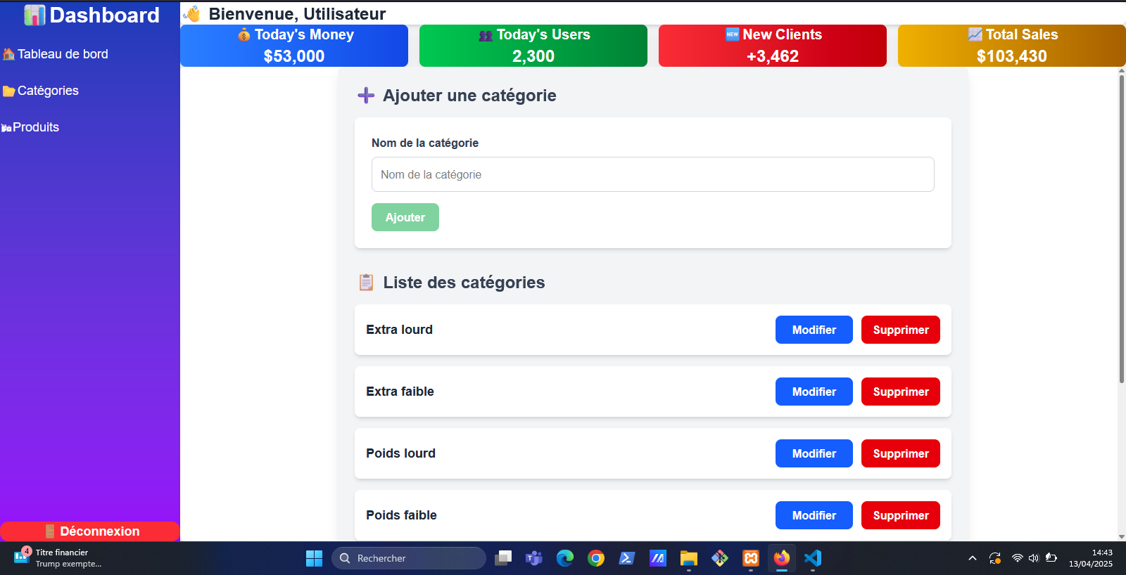
Task: Click the Dashboard title logo
Action: click(x=91, y=15)
